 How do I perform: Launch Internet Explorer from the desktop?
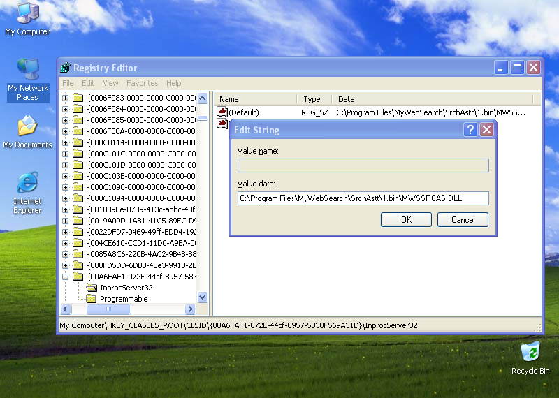coord(27,183)
